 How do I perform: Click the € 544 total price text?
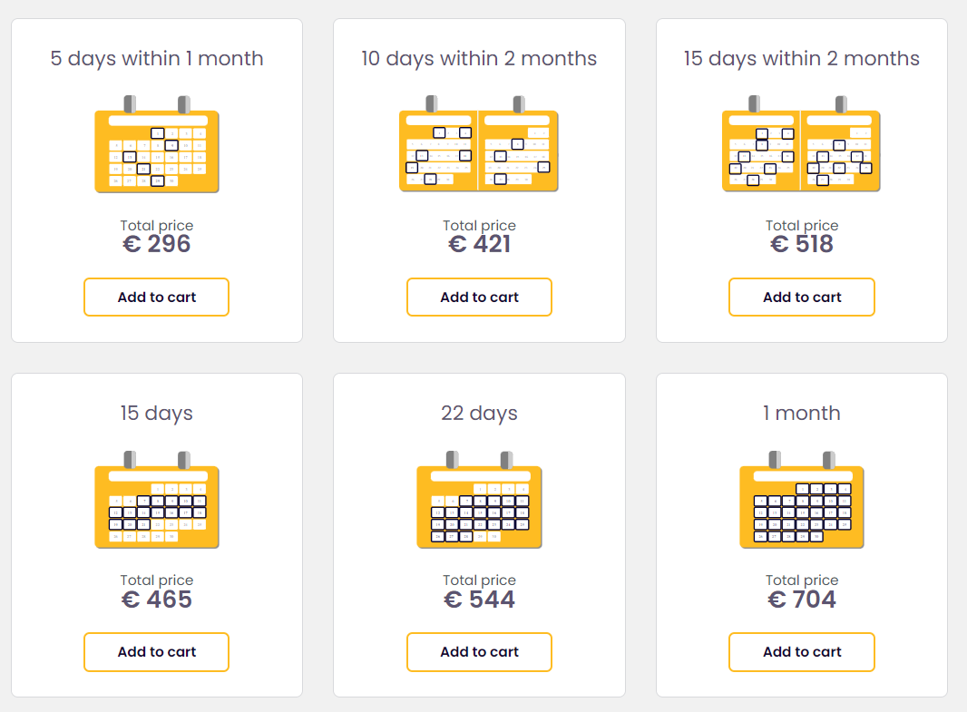(479, 599)
